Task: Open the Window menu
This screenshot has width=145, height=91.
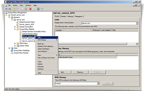Action: pos(28,5)
